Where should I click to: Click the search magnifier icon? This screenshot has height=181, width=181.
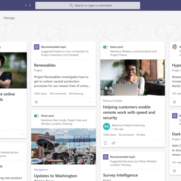point(71,5)
